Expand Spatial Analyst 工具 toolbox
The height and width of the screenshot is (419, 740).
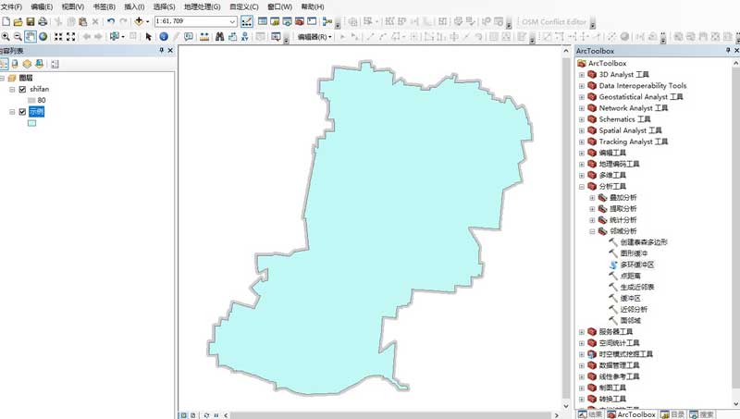tap(582, 130)
